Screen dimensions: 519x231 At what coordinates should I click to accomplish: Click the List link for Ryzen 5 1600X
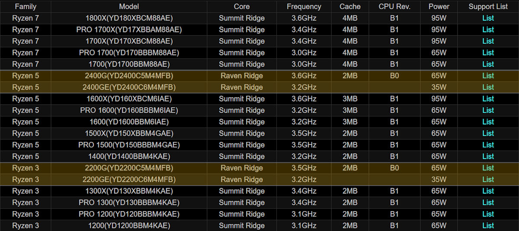(488, 99)
